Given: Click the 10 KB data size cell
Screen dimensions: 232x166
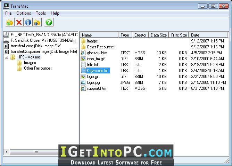Looking at the screenshot, I should pyautogui.click(x=161, y=77).
